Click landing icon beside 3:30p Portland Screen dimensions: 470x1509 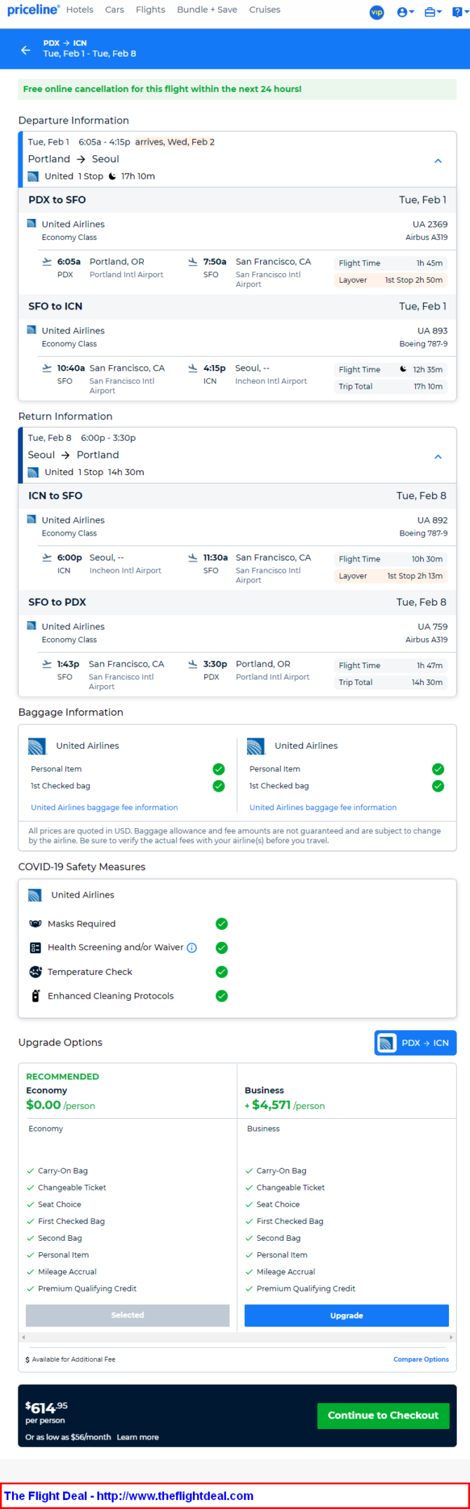pos(193,663)
